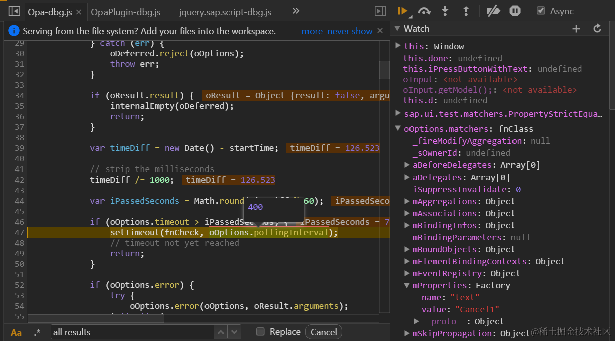Collapse mProperties Factory node
This screenshot has width=615, height=341.
(407, 285)
